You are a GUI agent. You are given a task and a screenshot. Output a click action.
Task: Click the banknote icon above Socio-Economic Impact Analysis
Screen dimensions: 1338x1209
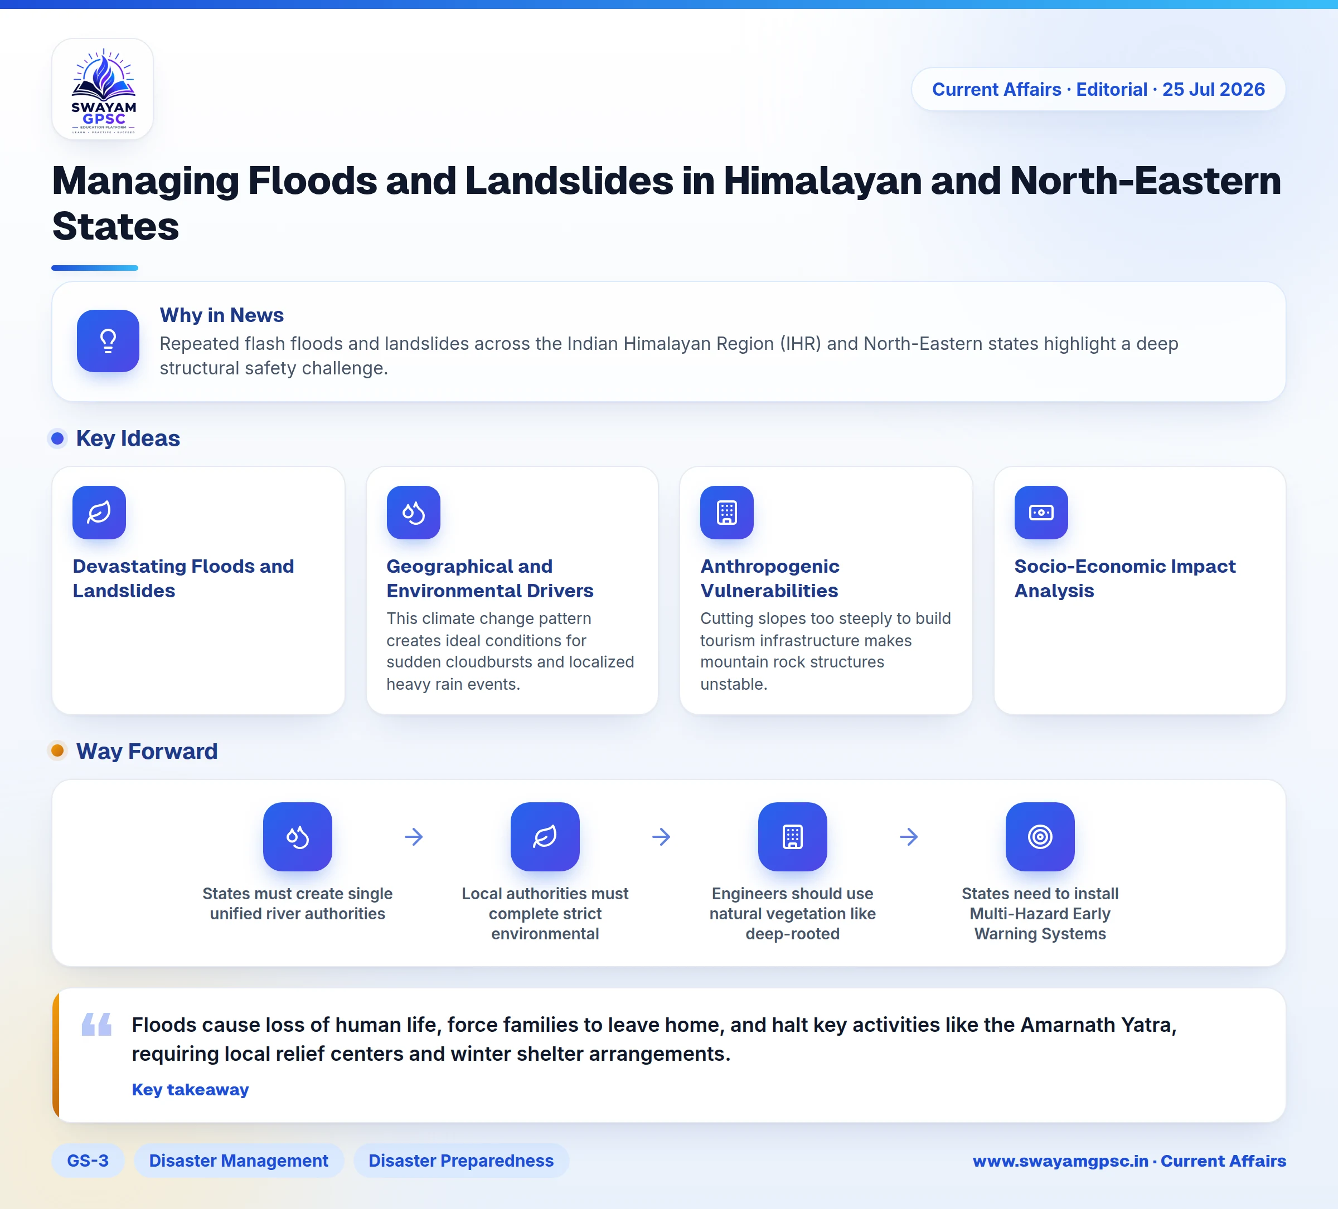pos(1041,513)
